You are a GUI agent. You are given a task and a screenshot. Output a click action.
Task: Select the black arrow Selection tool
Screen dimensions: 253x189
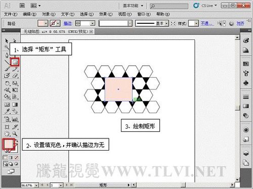tap(7, 41)
